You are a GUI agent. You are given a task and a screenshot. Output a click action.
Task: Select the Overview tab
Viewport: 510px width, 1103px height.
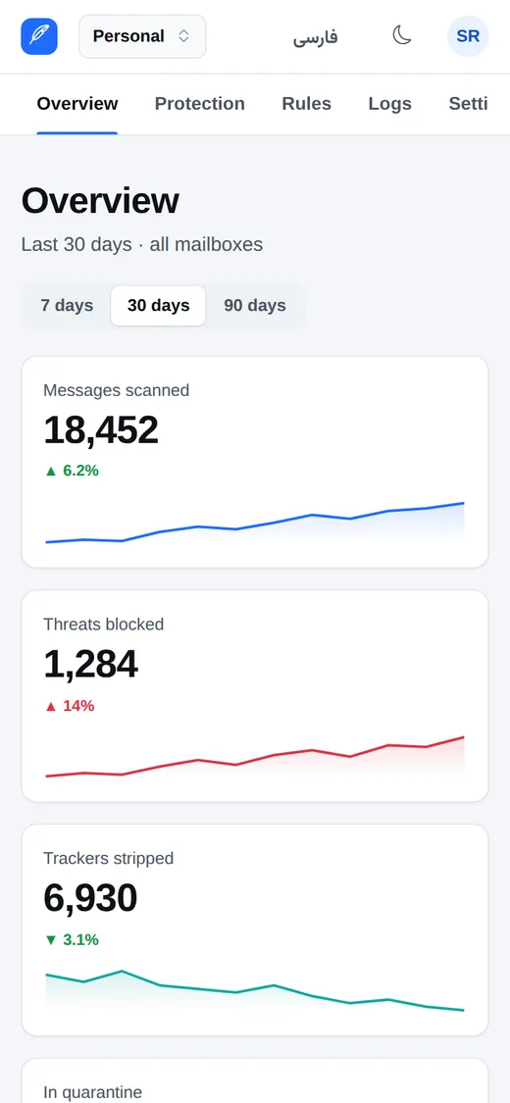coord(77,104)
